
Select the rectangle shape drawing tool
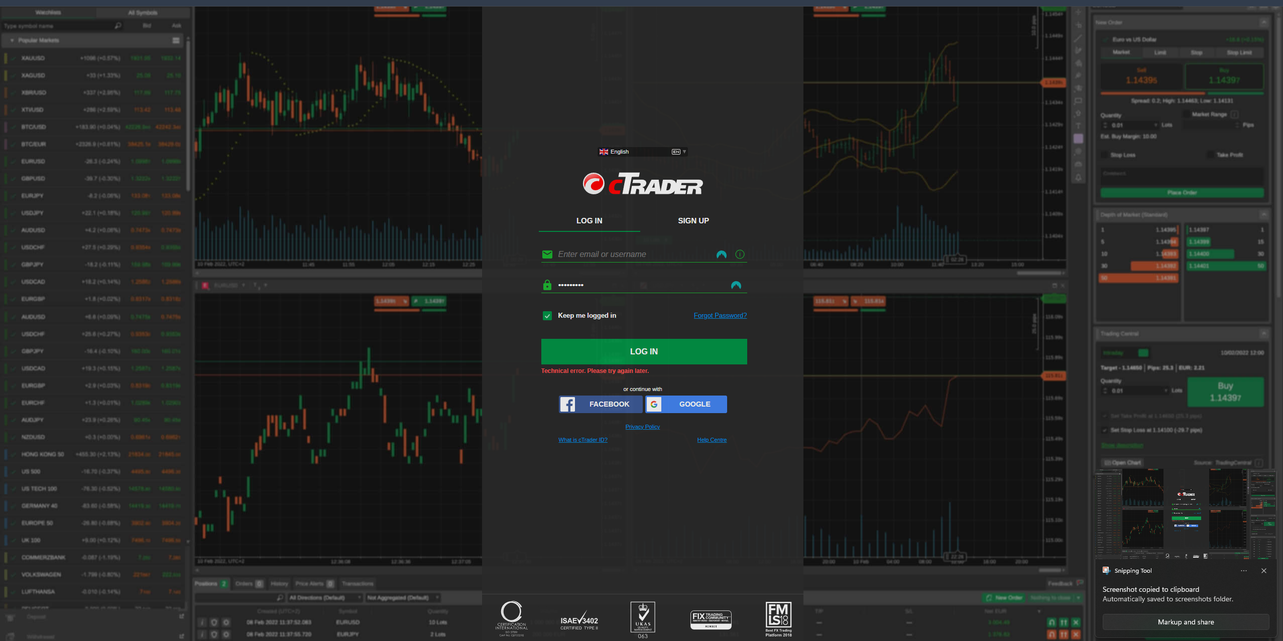coord(1078,101)
